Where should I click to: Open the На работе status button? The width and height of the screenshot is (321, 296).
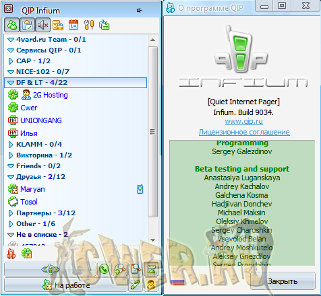[65, 285]
